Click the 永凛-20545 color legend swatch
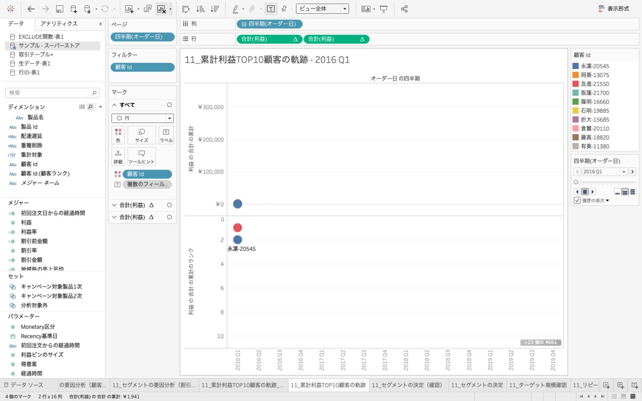This screenshot has height=401, width=642. coord(576,66)
